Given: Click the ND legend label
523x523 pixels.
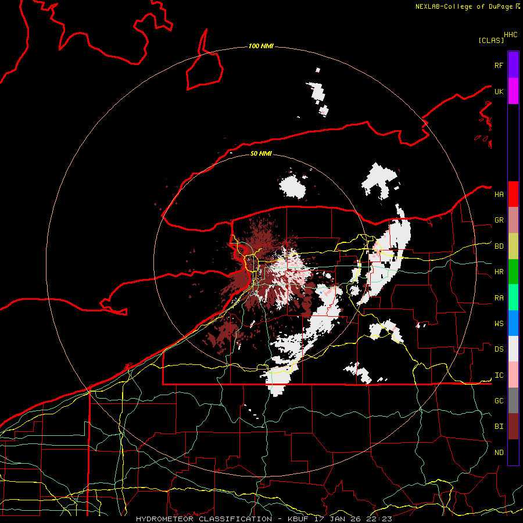Looking at the screenshot, I should tap(499, 453).
